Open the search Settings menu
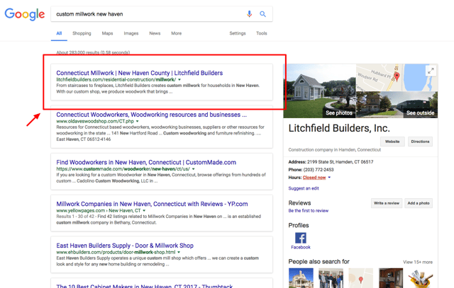This screenshot has width=454, height=288. pos(238,33)
